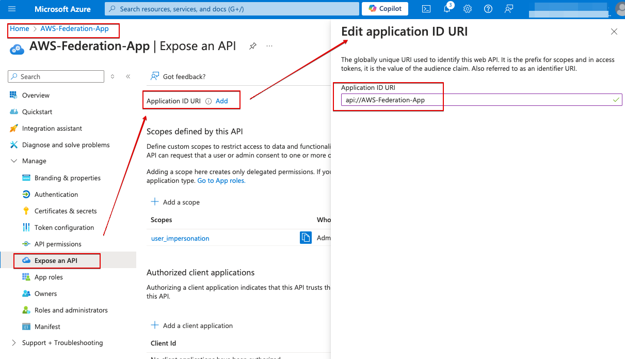Image resolution: width=625 pixels, height=359 pixels.
Task: Follow the Go to App roles link
Action: [x=221, y=181]
